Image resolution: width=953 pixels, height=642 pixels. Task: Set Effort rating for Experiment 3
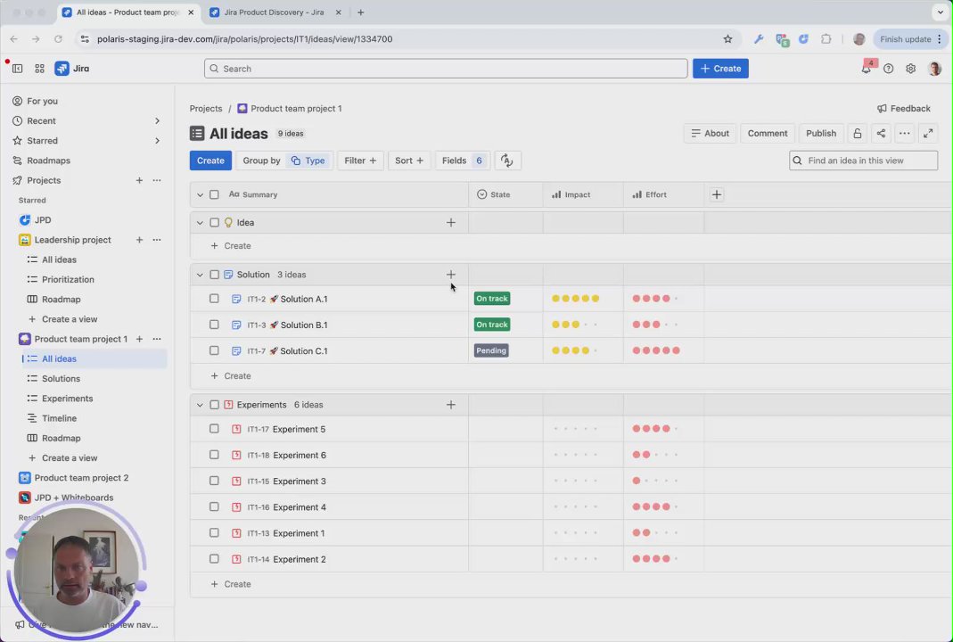(x=656, y=481)
